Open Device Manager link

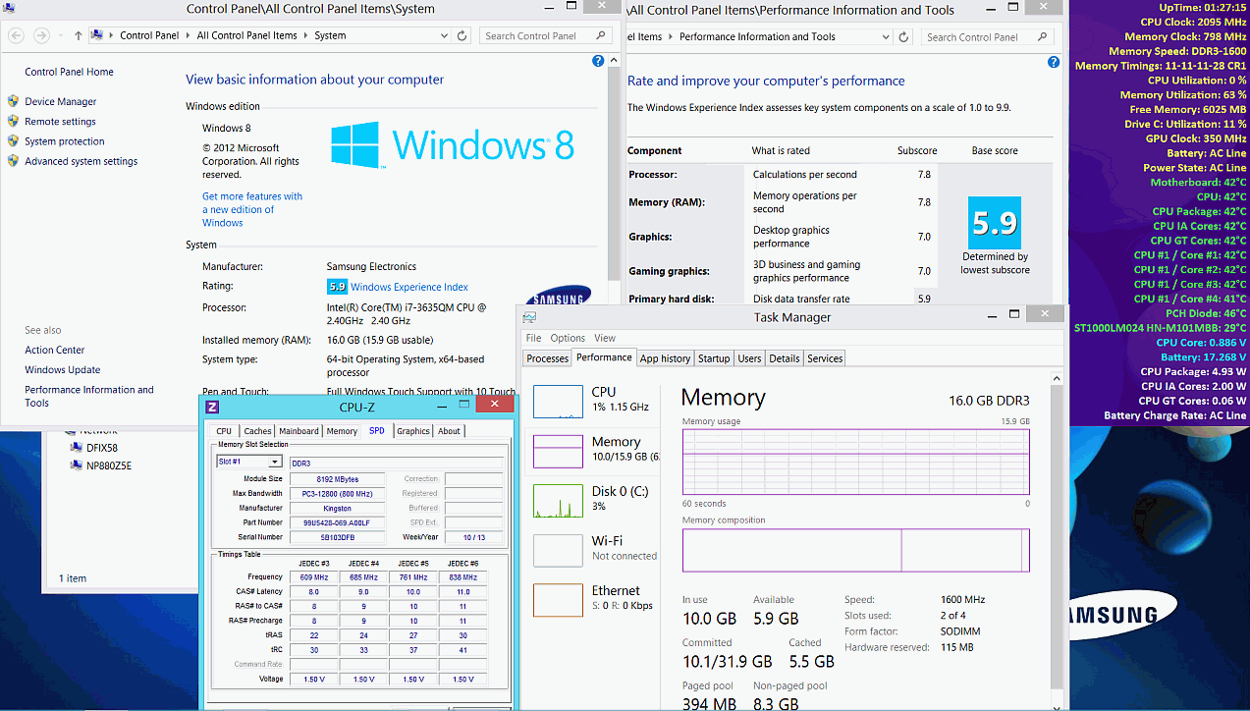point(60,101)
